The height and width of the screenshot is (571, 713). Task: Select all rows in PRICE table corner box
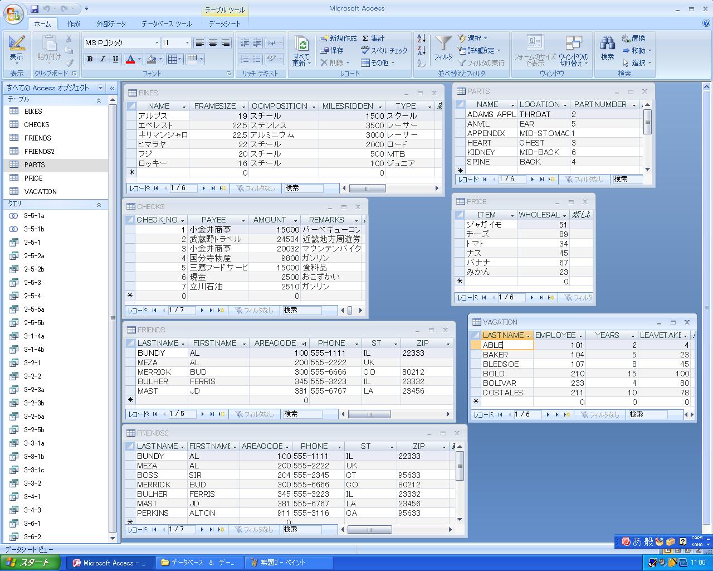tap(460, 215)
